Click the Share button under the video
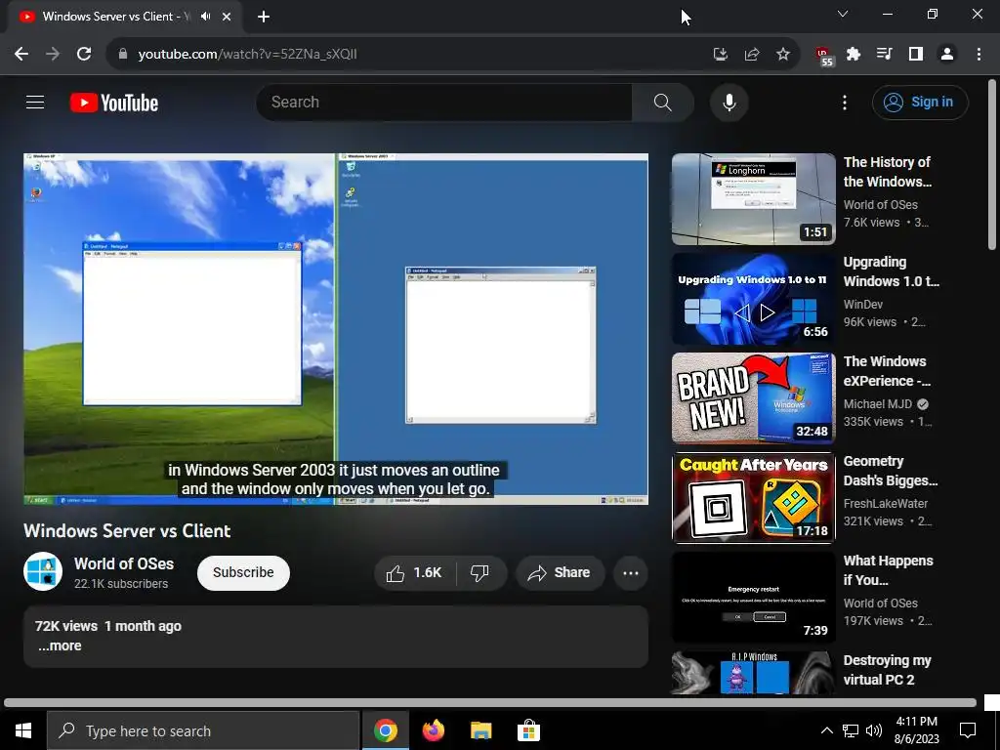Screen dimensions: 1000x750 coord(560,572)
